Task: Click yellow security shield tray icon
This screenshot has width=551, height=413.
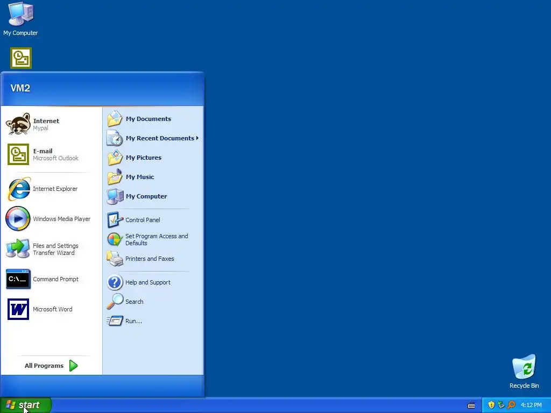Action: point(491,405)
